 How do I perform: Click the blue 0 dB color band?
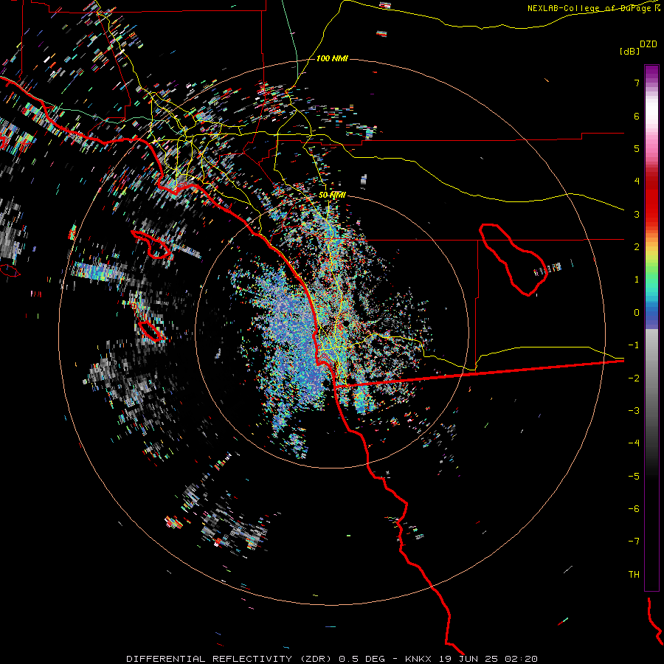[x=651, y=316]
